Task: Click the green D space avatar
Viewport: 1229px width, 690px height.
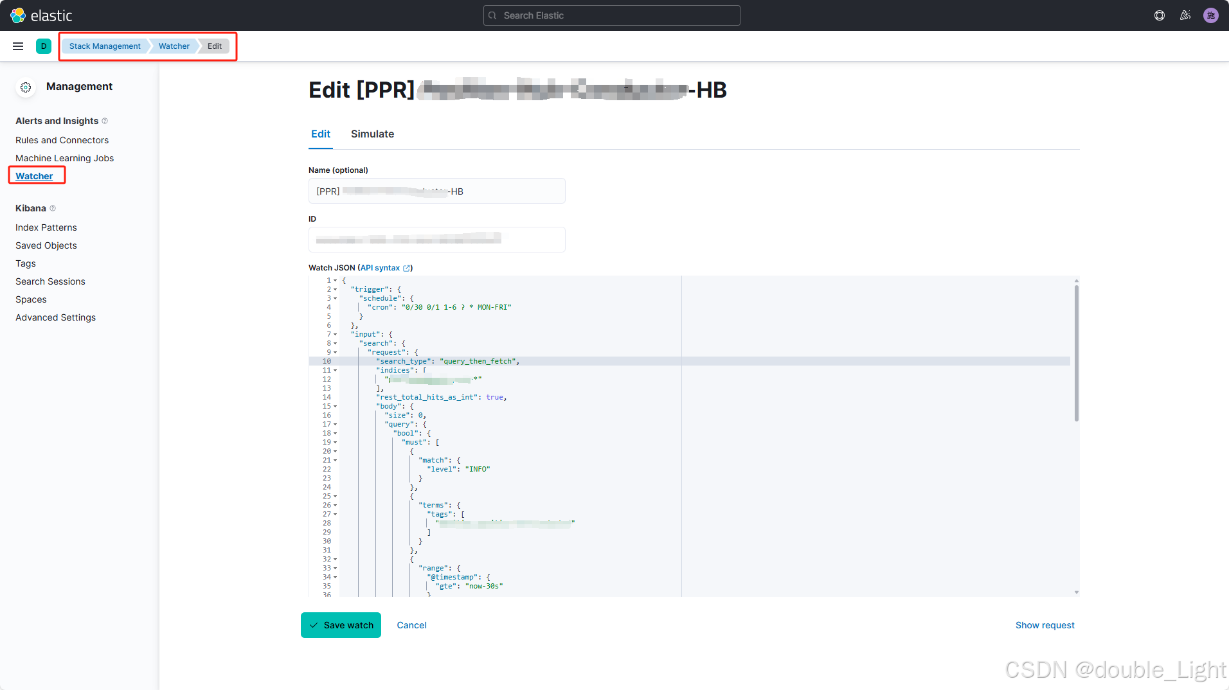Action: (44, 46)
